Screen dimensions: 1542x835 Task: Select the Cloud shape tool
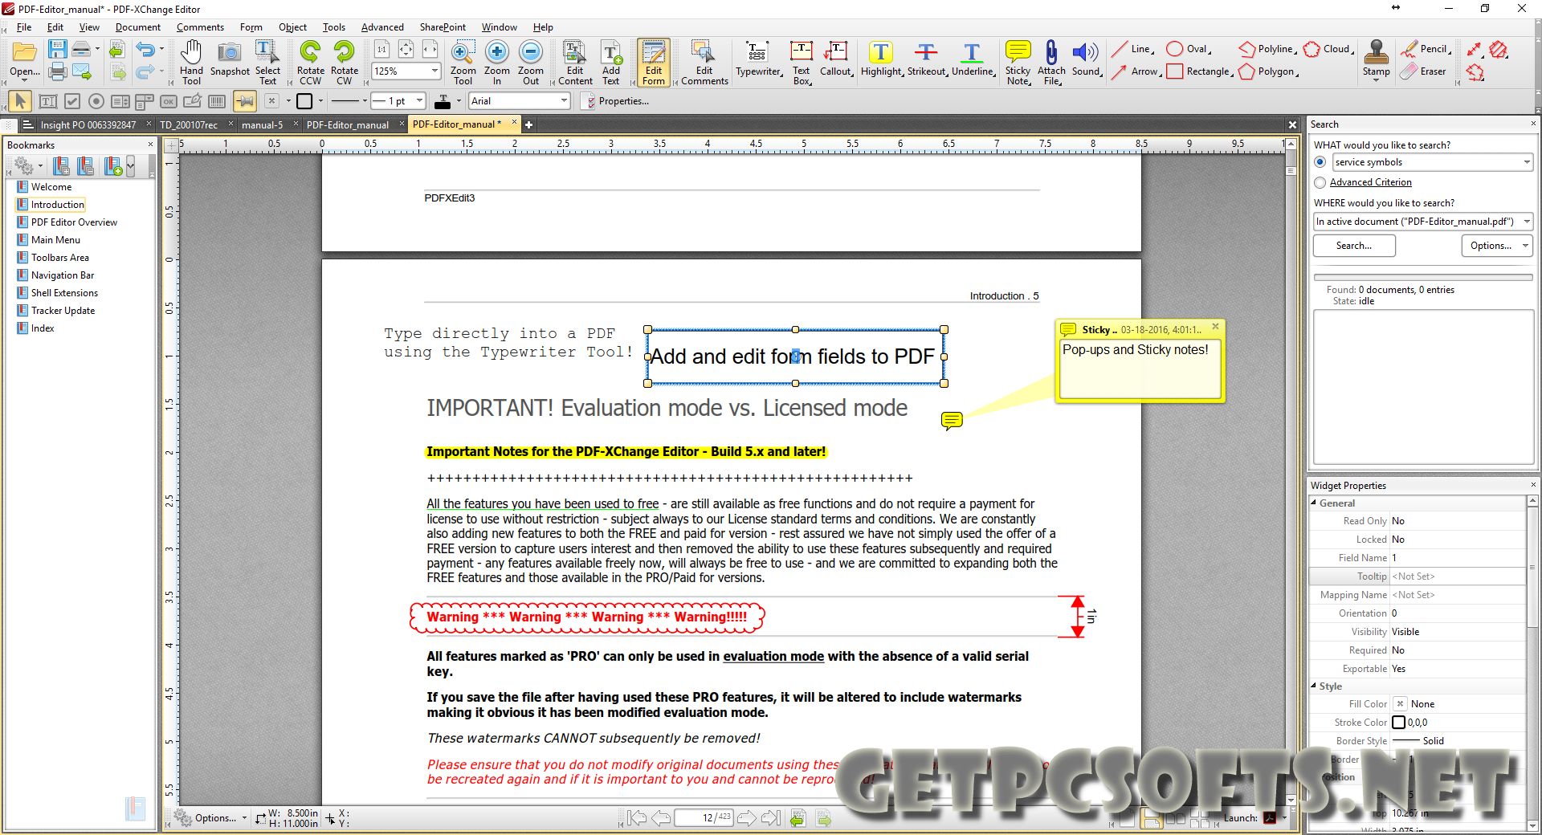tap(1328, 49)
